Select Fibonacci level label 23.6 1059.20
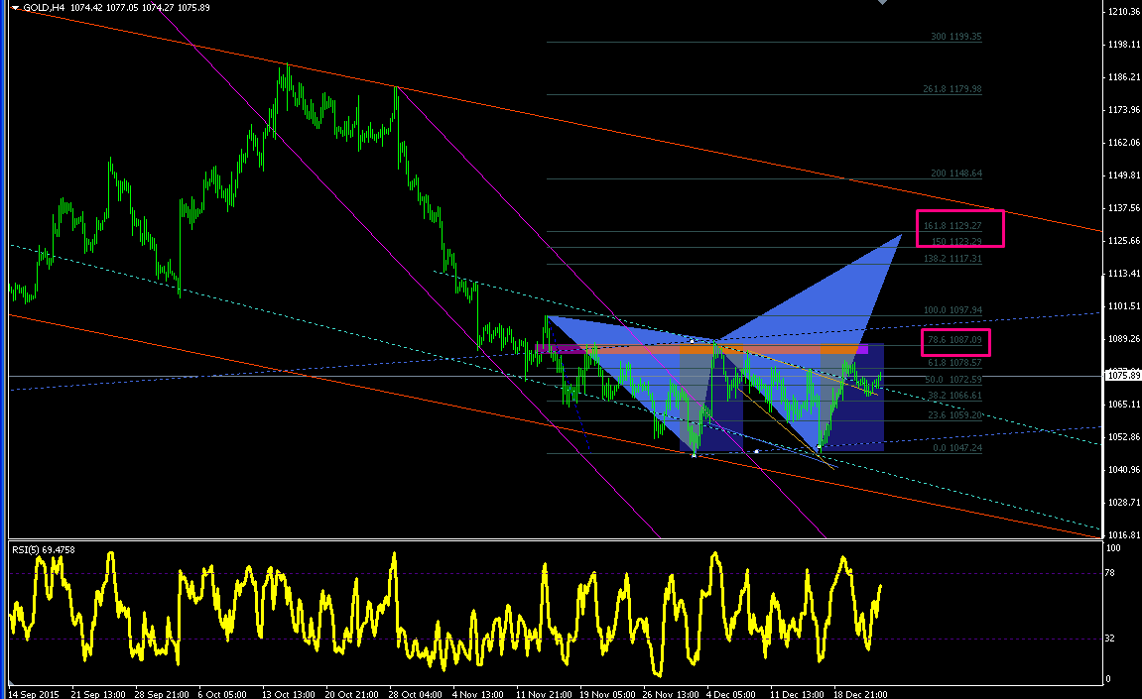The height and width of the screenshot is (699, 1142). [x=954, y=415]
